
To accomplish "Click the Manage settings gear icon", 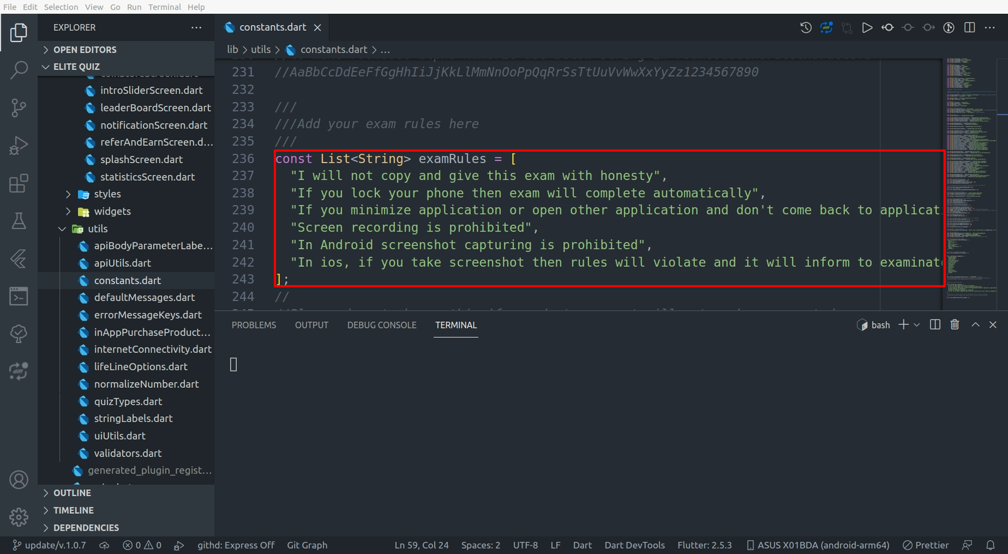I will (19, 517).
